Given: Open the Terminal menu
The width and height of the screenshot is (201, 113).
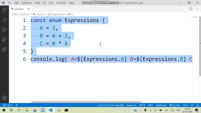Looking at the screenshot, I should [61, 3].
